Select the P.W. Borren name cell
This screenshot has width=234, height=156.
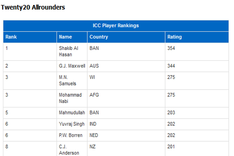click(x=72, y=136)
